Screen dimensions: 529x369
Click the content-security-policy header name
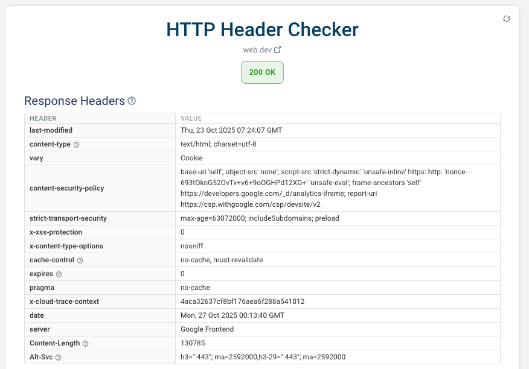pyautogui.click(x=66, y=188)
